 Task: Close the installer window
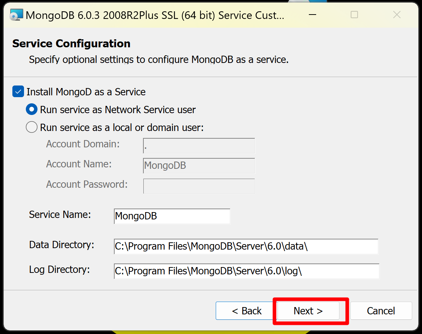397,15
